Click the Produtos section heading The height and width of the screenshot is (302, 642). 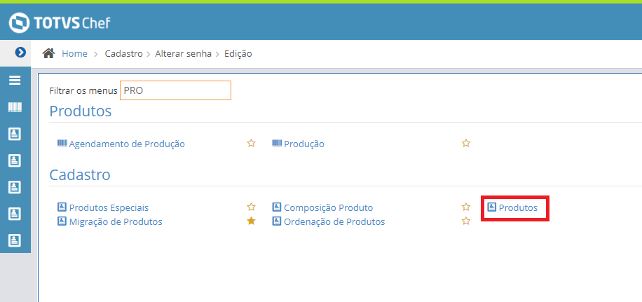point(80,111)
